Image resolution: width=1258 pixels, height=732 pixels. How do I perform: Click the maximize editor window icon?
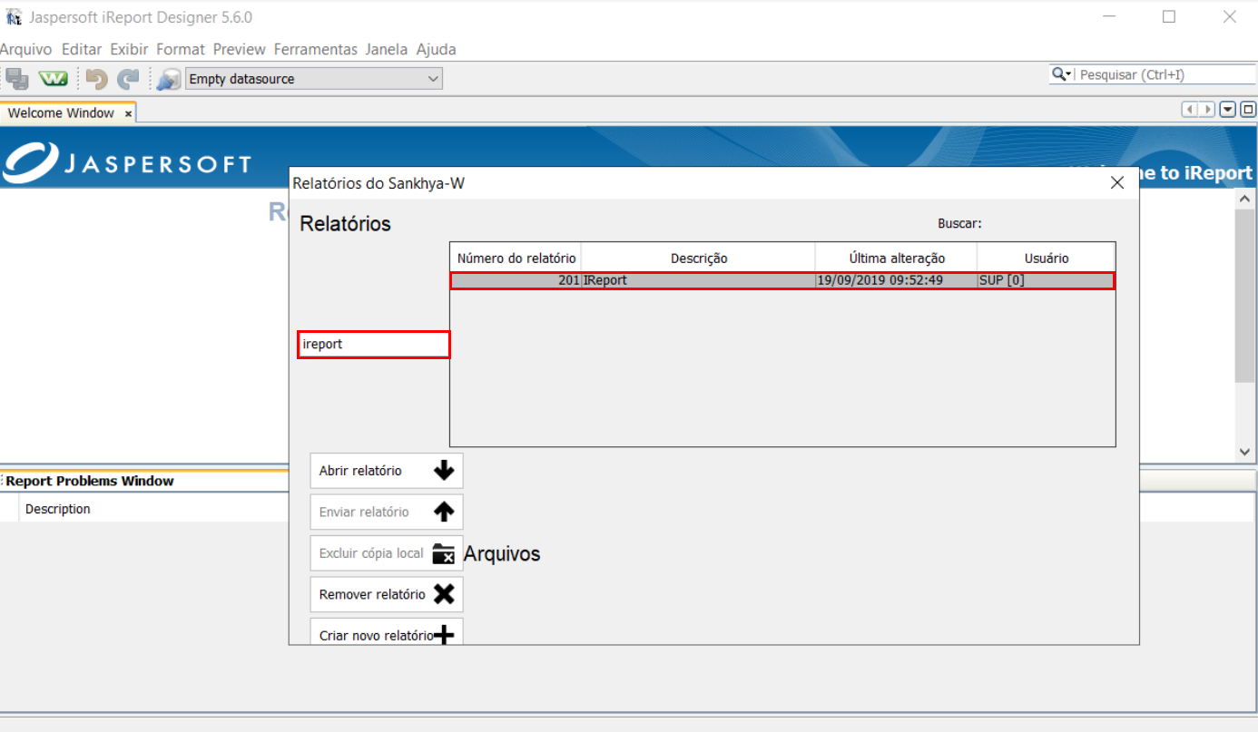(x=1248, y=110)
